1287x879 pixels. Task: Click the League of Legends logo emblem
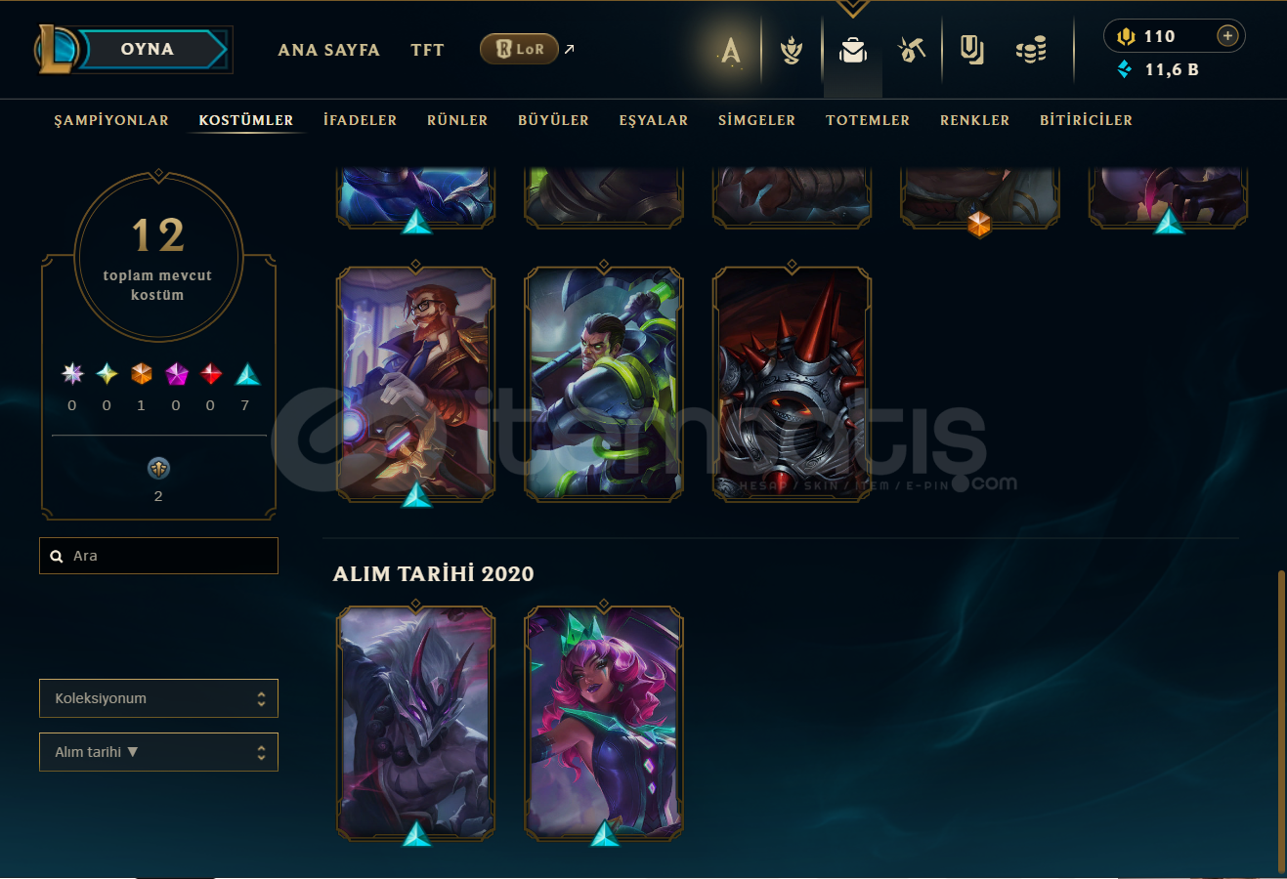click(57, 49)
